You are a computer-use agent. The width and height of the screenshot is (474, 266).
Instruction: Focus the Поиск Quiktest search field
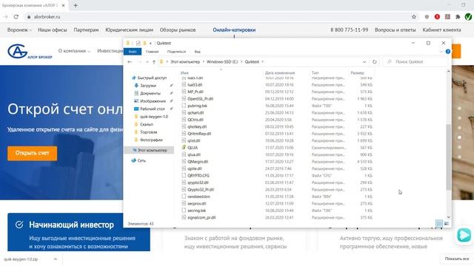(415, 62)
